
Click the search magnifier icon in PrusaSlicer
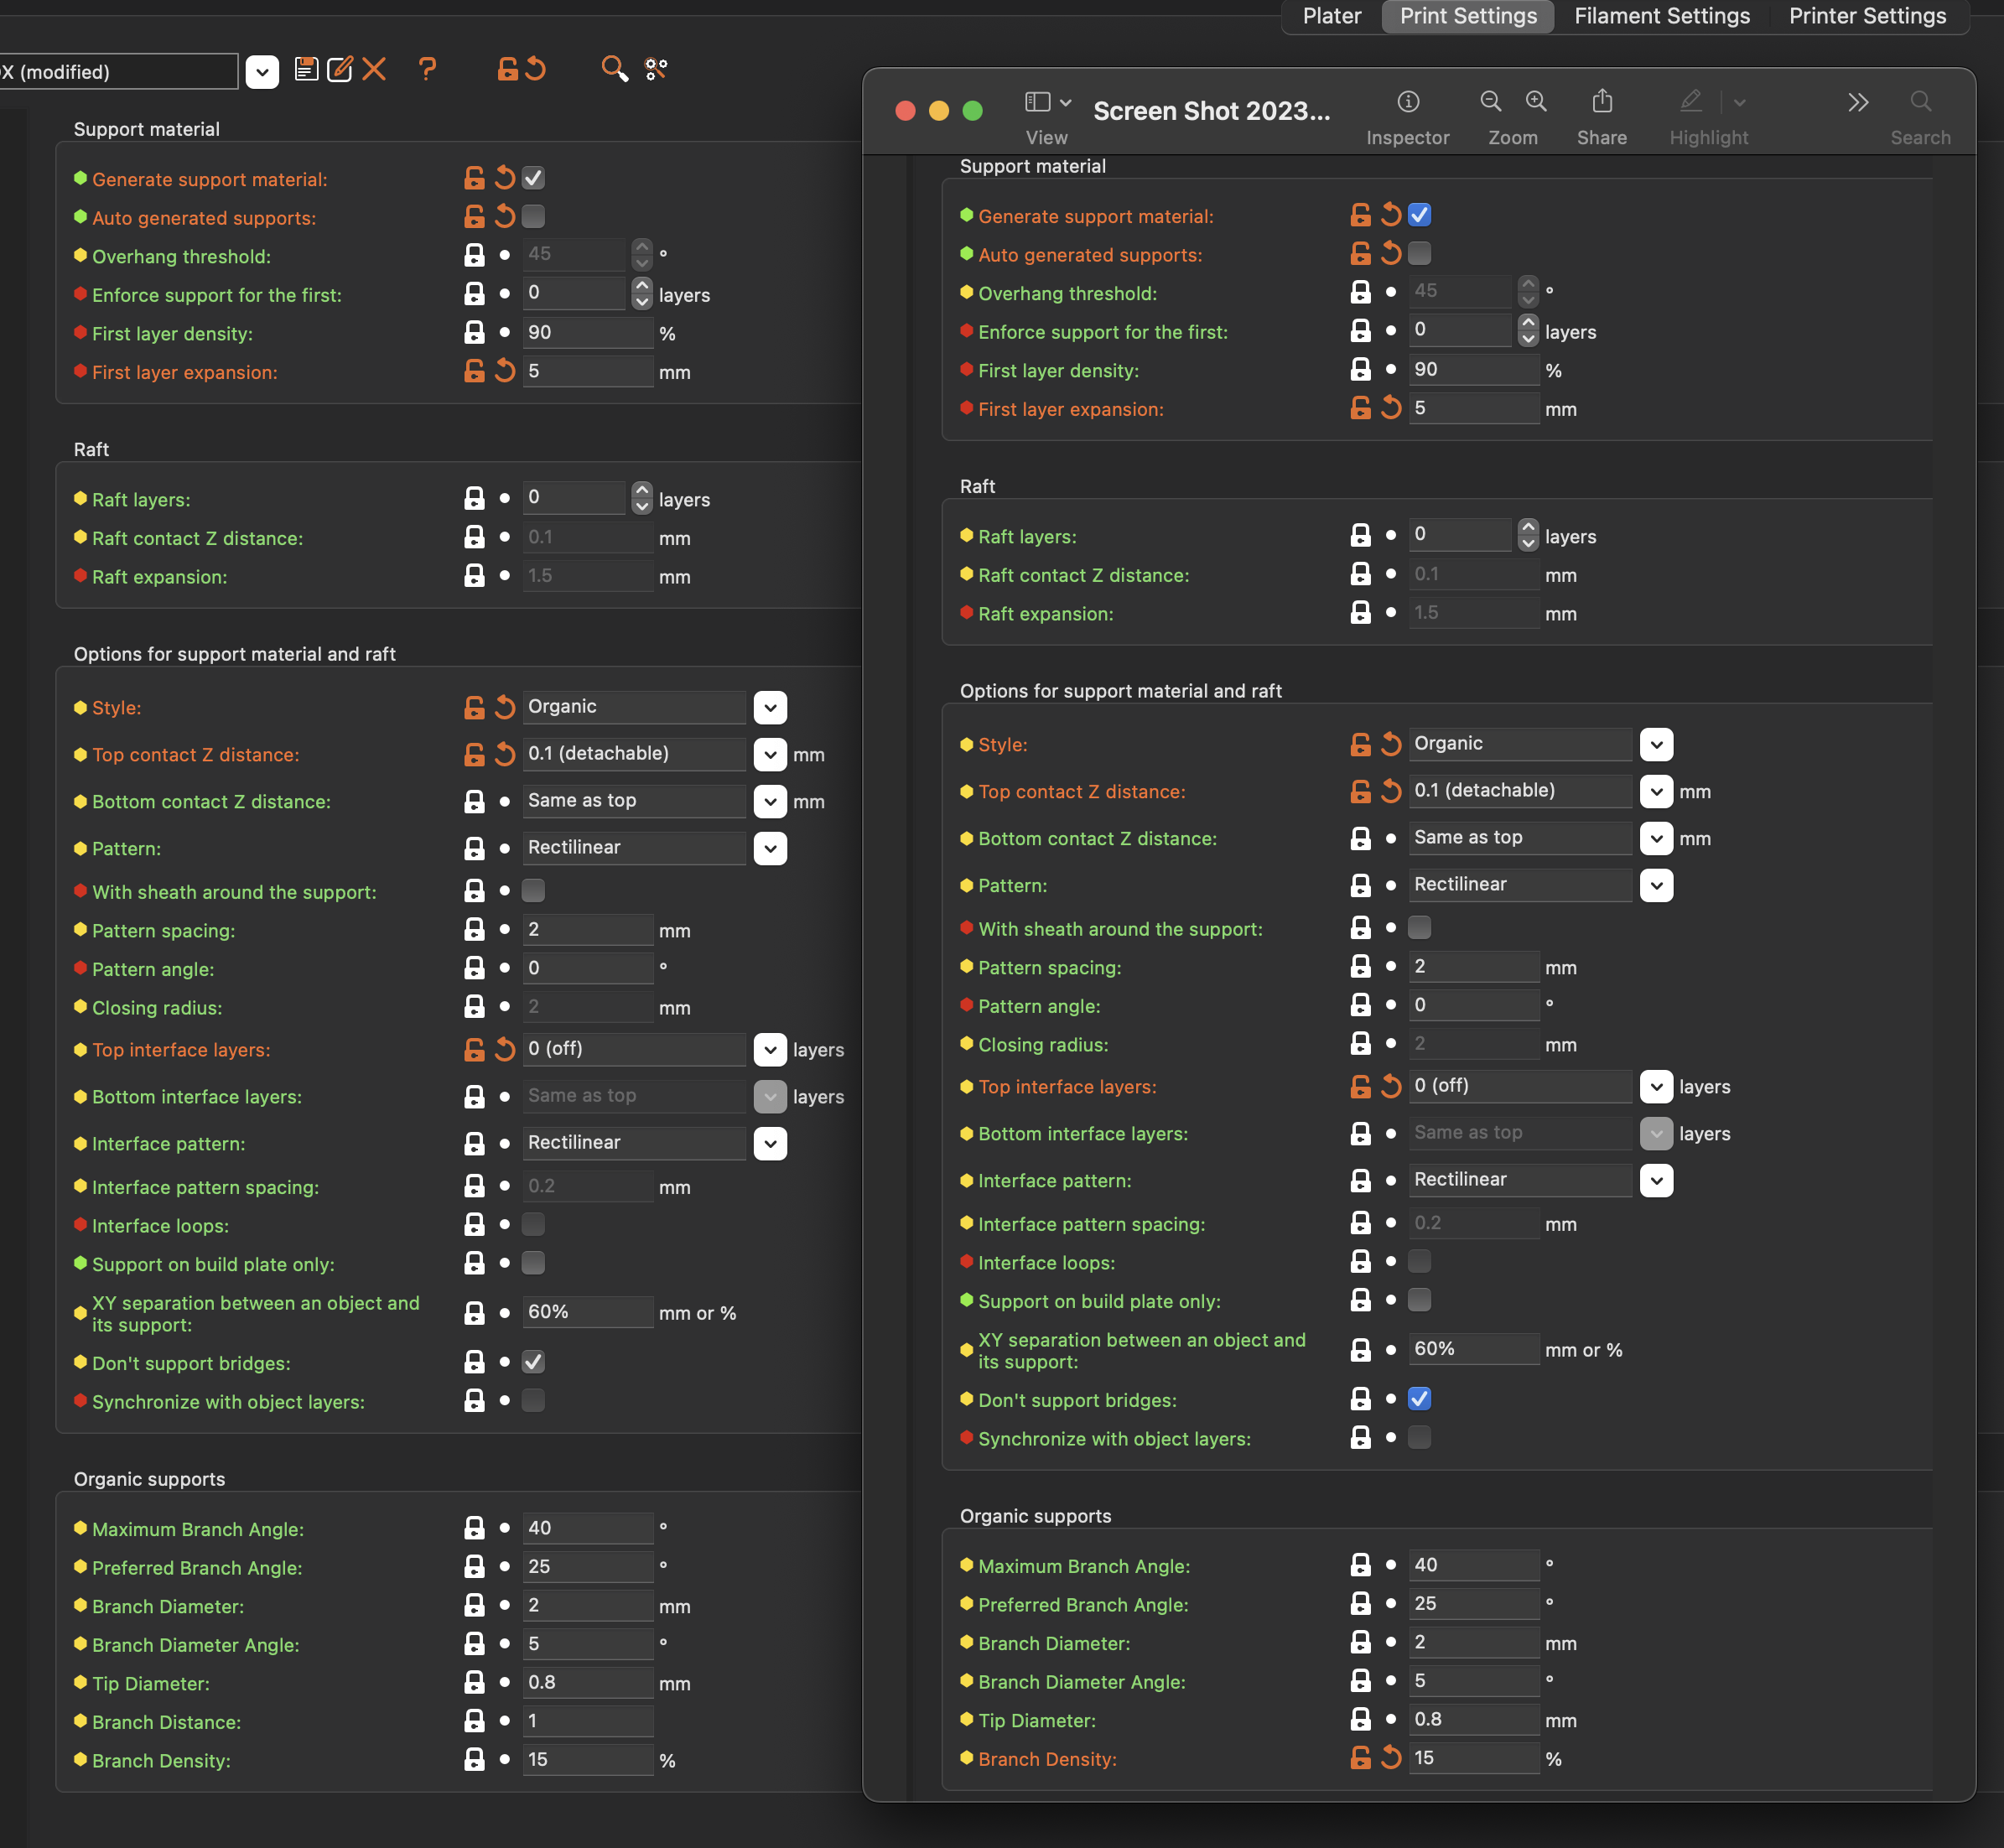click(614, 69)
